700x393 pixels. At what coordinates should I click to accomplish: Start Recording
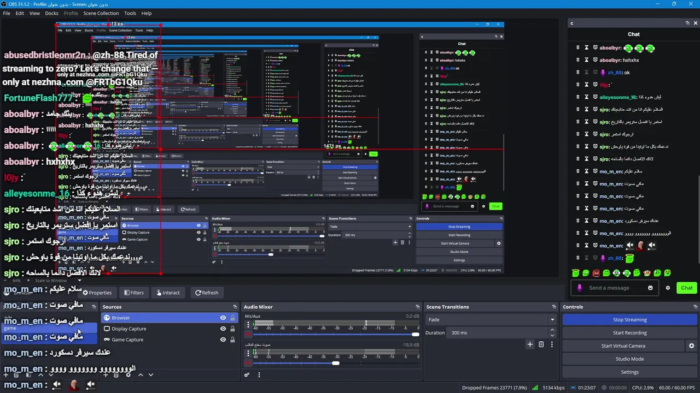629,333
